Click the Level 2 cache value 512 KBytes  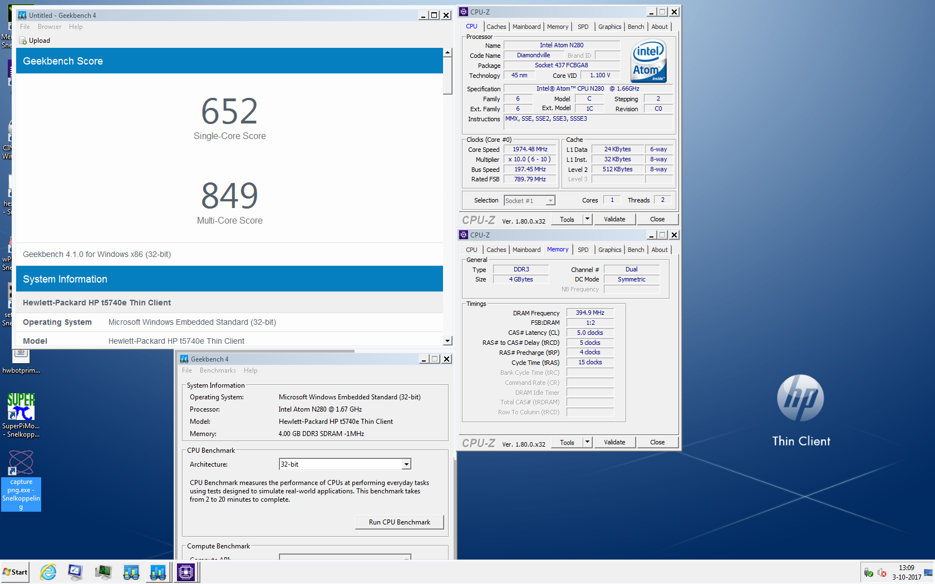[x=617, y=169]
